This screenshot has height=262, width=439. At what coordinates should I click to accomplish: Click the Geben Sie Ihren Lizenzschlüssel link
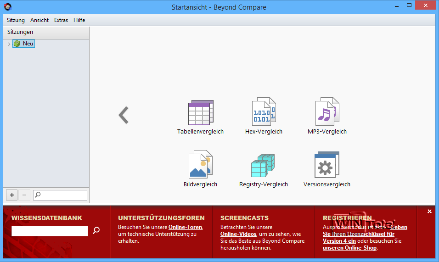365,234
